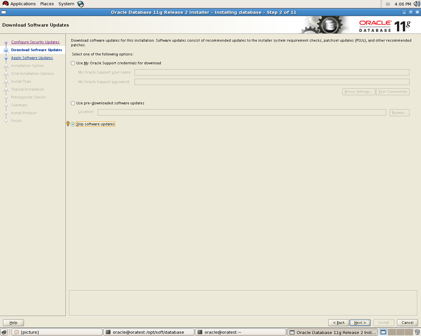The width and height of the screenshot is (421, 336).
Task: Go to Configure Security Updates step
Action: (x=35, y=42)
